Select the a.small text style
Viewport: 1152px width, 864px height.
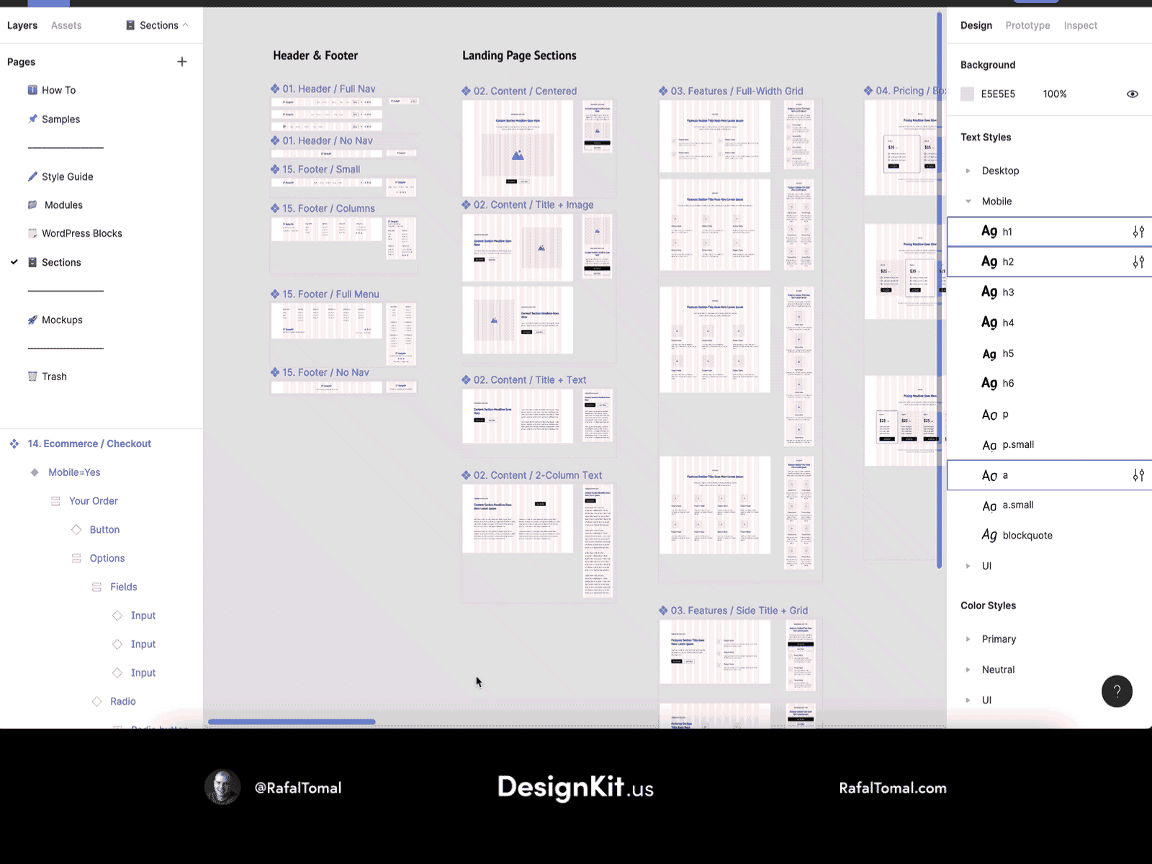(1049, 505)
